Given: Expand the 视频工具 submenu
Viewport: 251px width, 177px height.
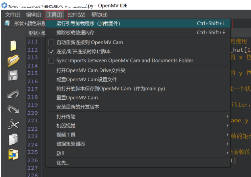Looking at the screenshot, I should (138, 135).
